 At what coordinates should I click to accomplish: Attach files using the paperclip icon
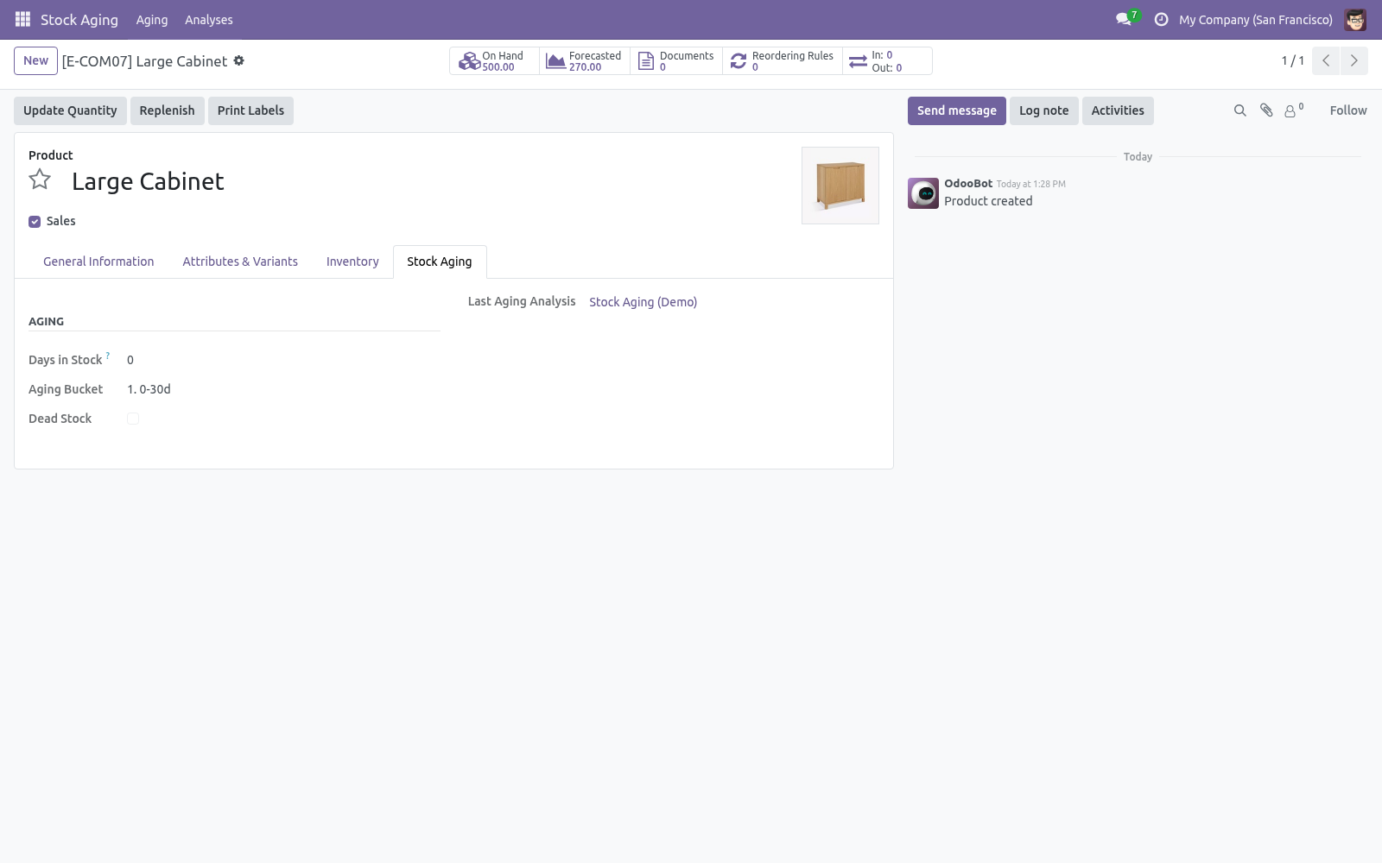coord(1266,110)
